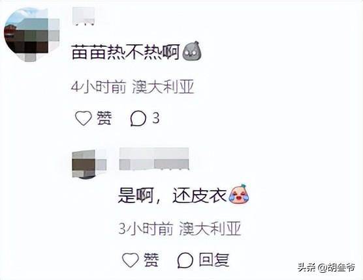Viewport: 363px width, 280px height.
Task: Like the top comment with heart icon
Action: [x=84, y=119]
